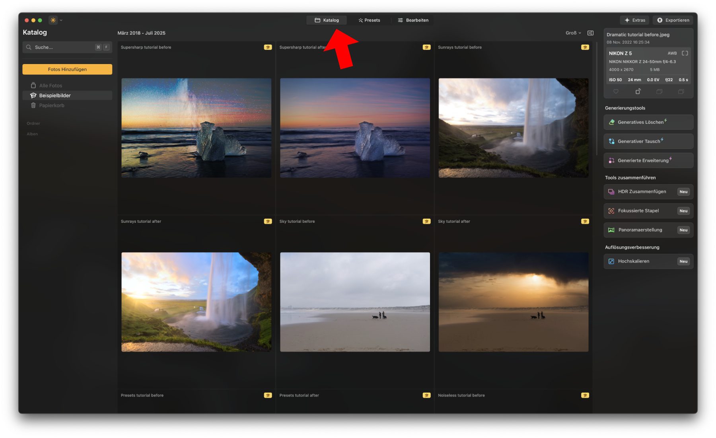Open the Extras menu

coord(634,20)
